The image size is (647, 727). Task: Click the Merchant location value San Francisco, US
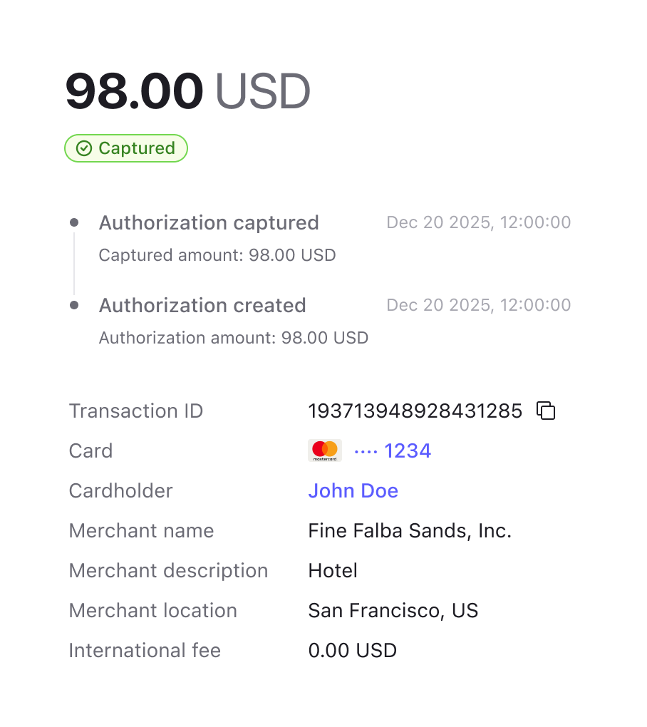[393, 610]
